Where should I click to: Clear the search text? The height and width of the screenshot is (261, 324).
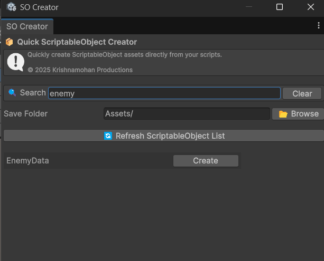click(x=302, y=93)
